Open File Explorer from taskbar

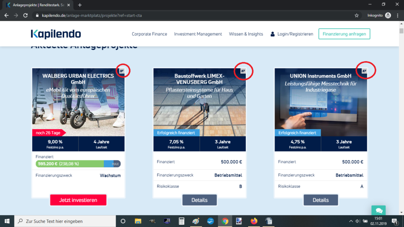pyautogui.click(x=138, y=221)
